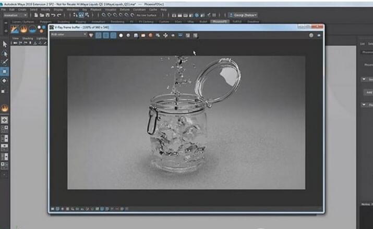Click the Add button in the right panel
Image resolution: width=373 pixels, height=229 pixels.
coord(369,92)
